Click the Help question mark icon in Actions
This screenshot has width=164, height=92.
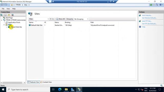[x=140, y=27]
